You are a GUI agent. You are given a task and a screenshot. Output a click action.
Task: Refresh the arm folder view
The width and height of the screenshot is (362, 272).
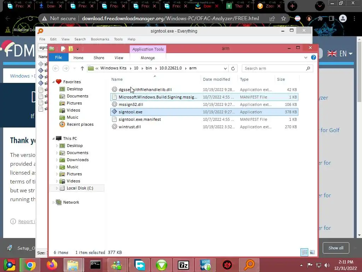click(233, 68)
